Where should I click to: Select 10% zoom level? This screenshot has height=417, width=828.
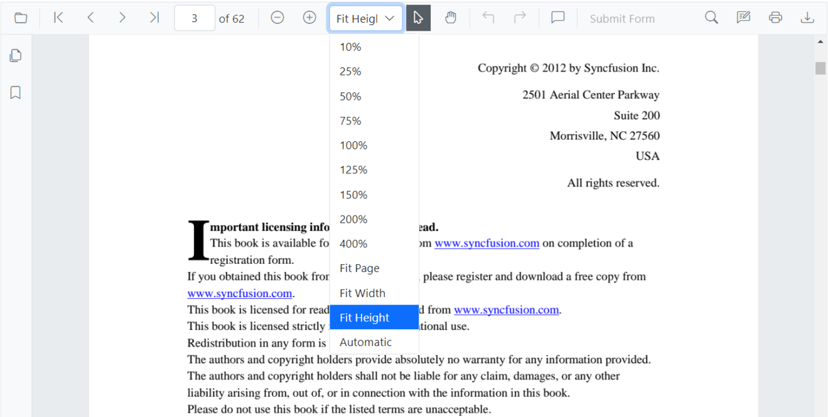(x=374, y=47)
